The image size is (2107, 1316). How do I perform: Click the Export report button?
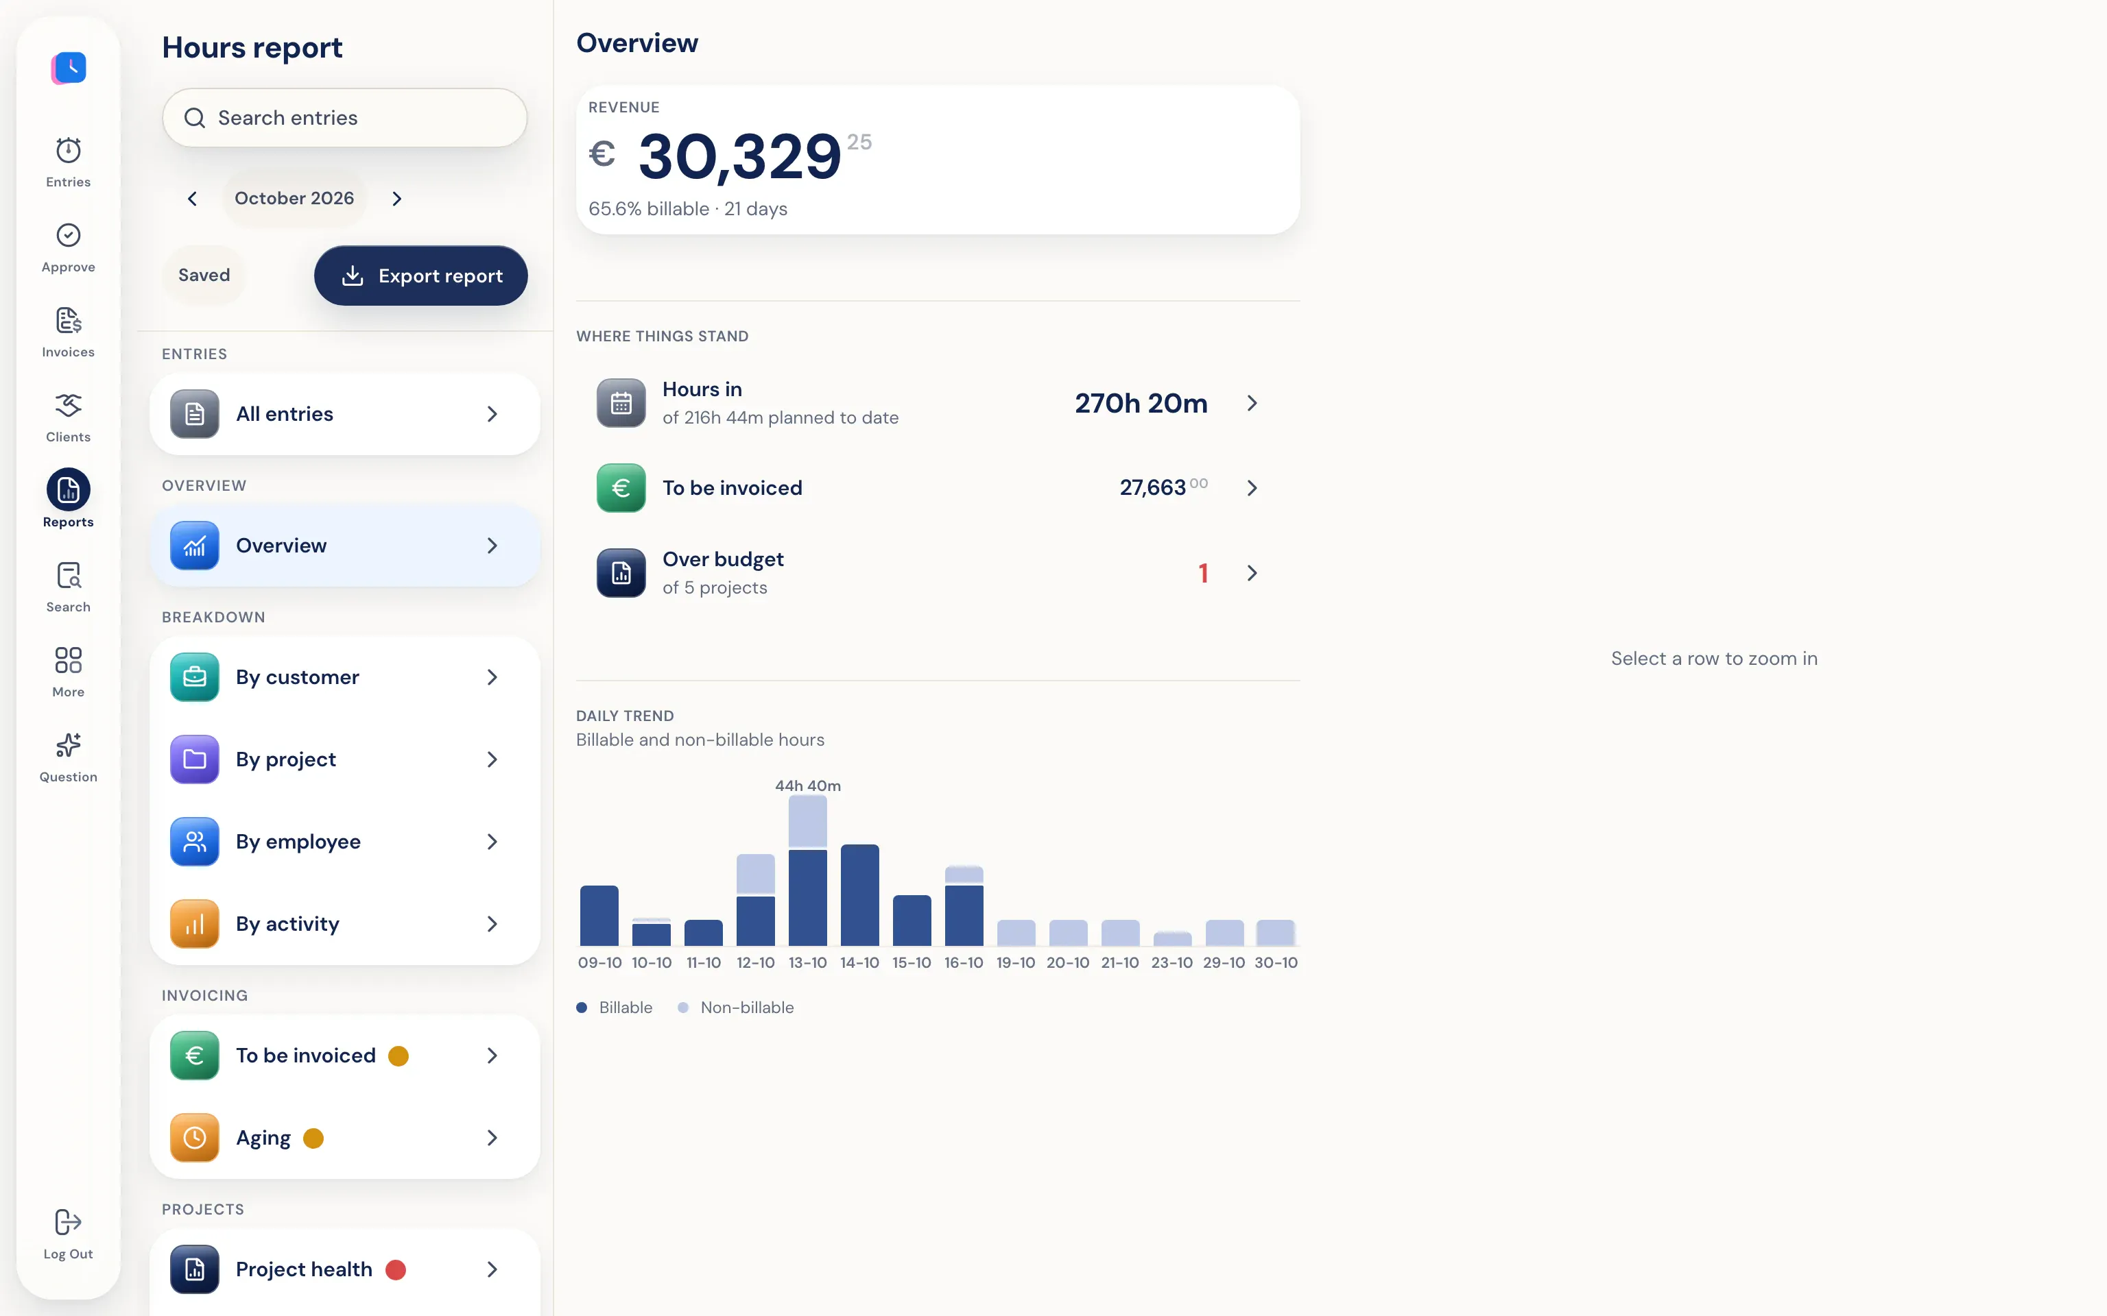(x=420, y=276)
